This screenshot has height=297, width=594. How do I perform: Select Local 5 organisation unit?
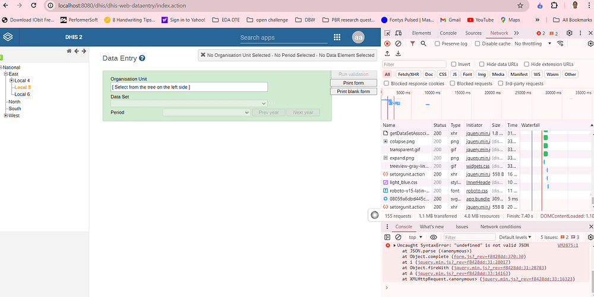tap(23, 87)
